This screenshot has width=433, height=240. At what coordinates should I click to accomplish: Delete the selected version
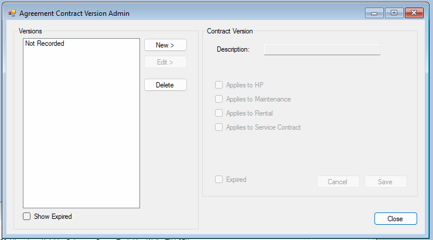point(165,85)
